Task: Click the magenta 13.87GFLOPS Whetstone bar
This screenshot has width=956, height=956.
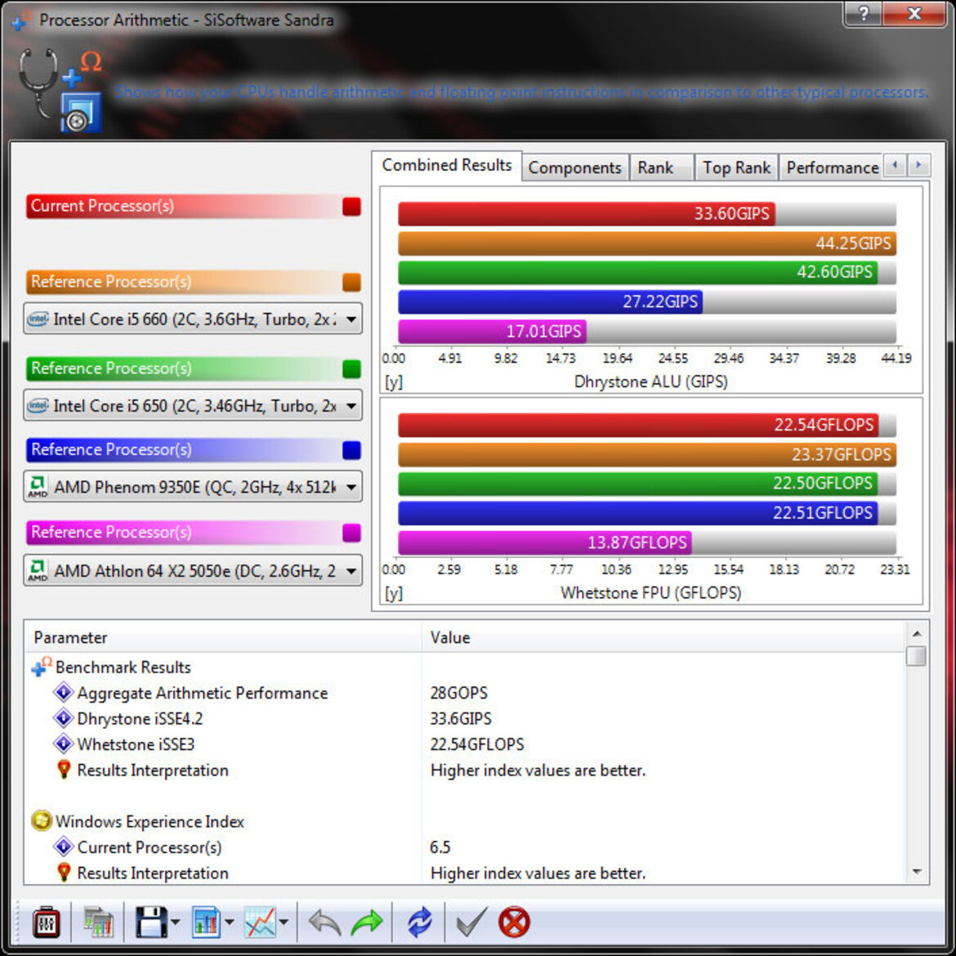Action: (544, 542)
